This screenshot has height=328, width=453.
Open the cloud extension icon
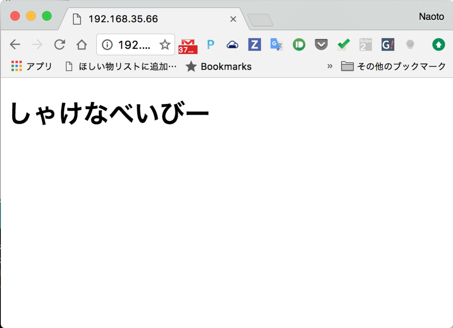point(232,45)
